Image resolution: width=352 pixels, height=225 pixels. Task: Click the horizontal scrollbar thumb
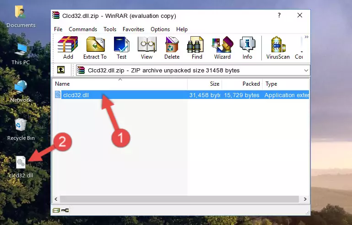[179, 199]
